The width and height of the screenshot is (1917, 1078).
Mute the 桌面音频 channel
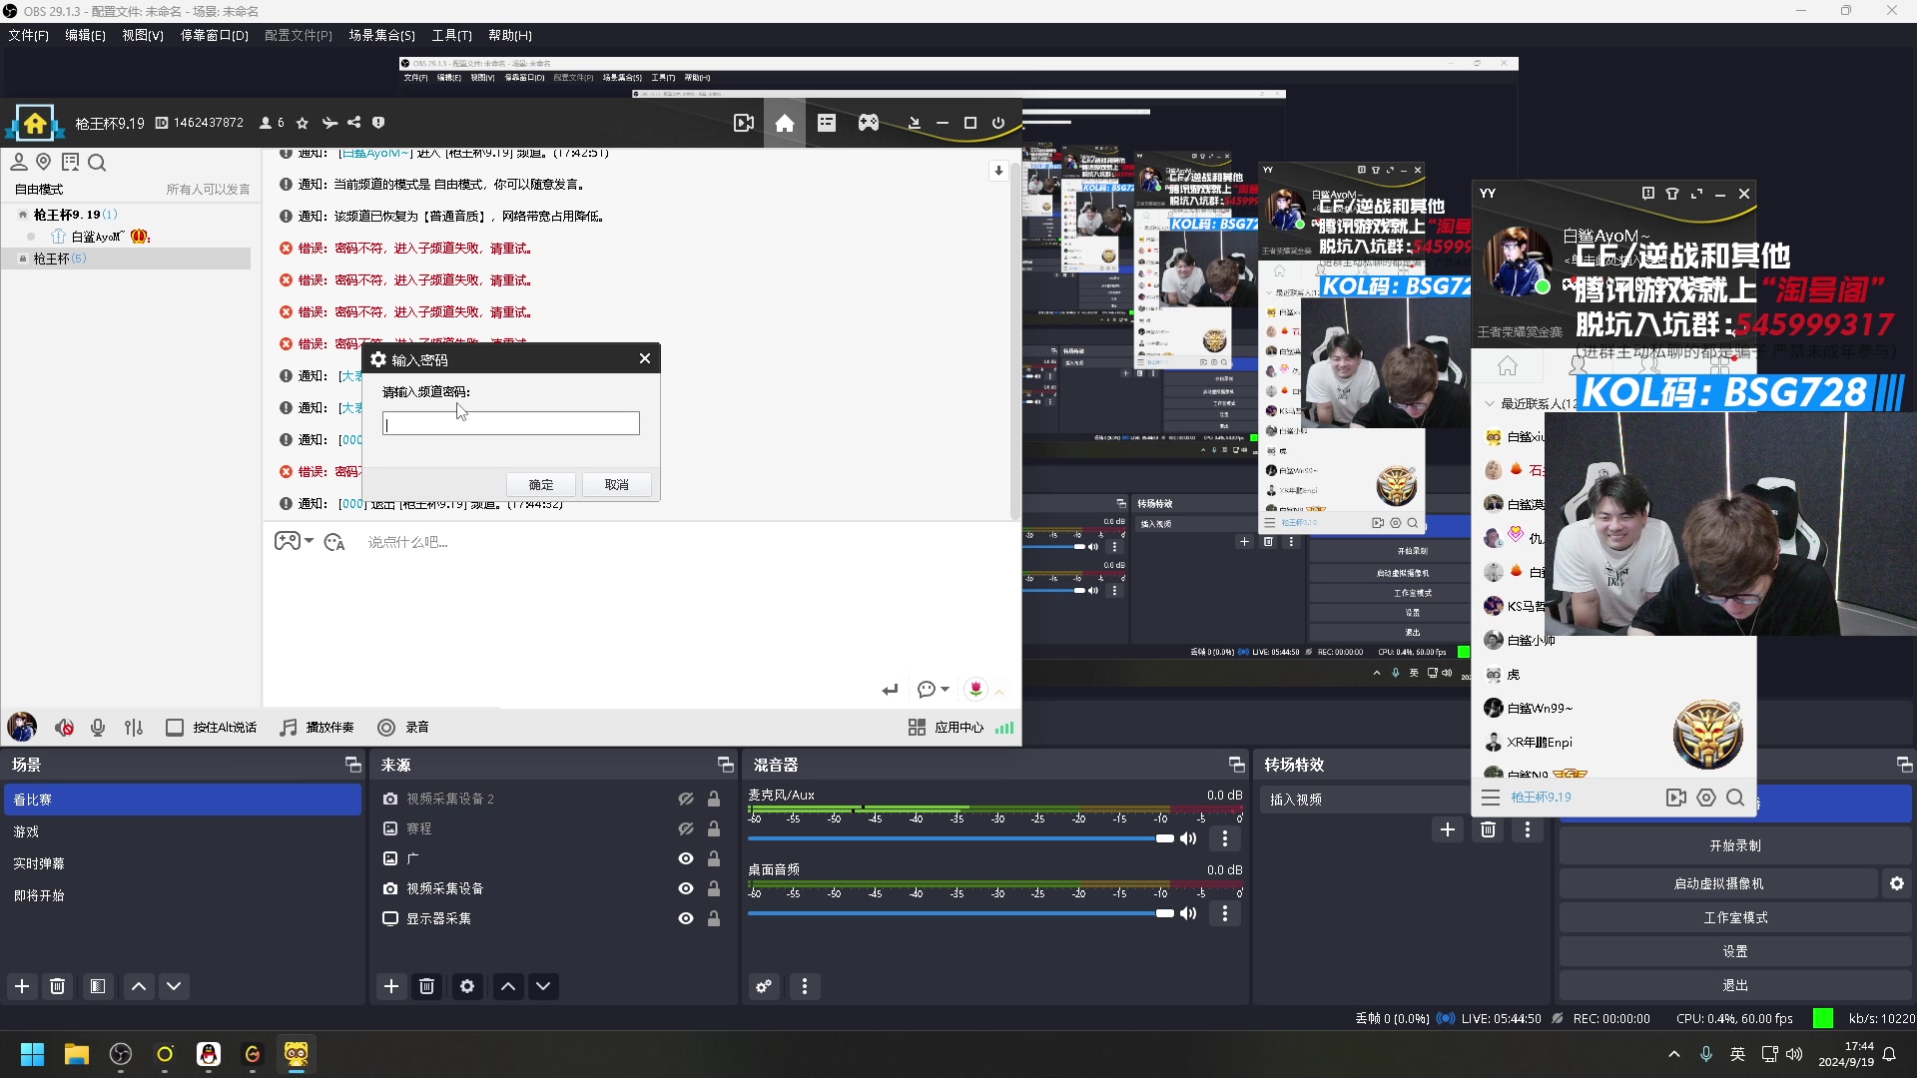(x=1188, y=913)
